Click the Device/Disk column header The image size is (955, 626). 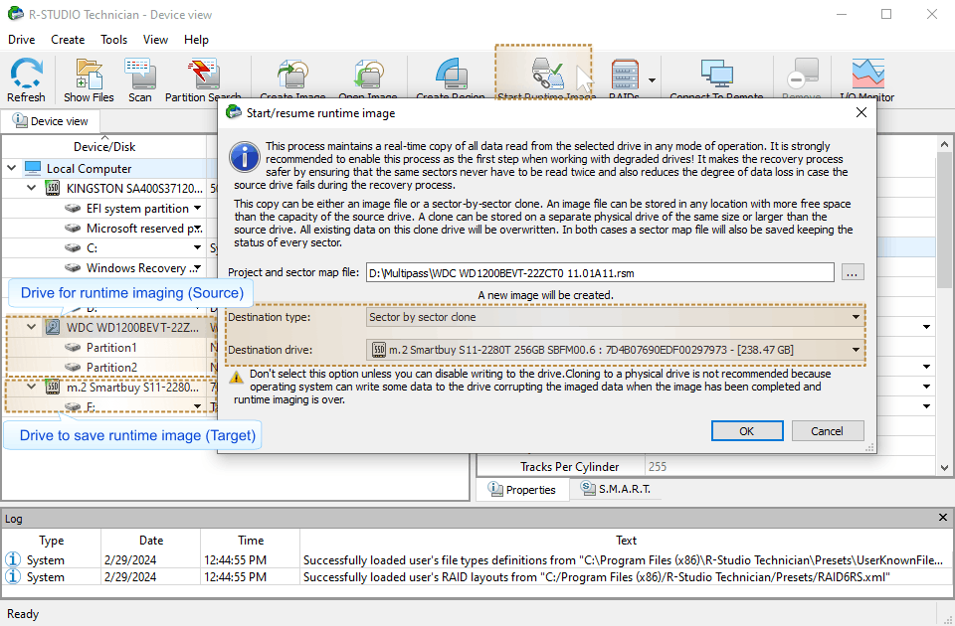click(x=104, y=147)
